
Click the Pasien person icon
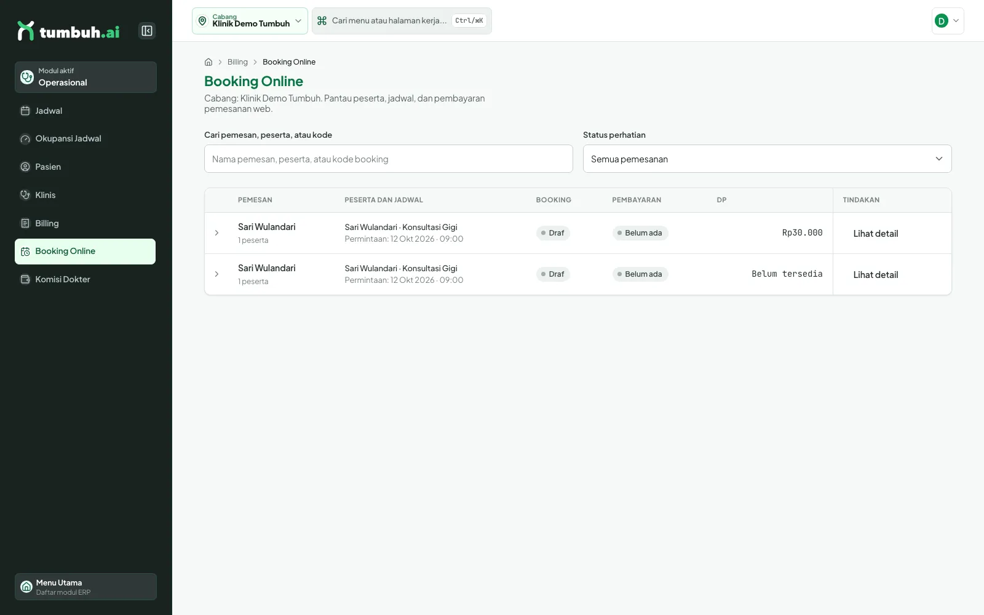pos(25,167)
